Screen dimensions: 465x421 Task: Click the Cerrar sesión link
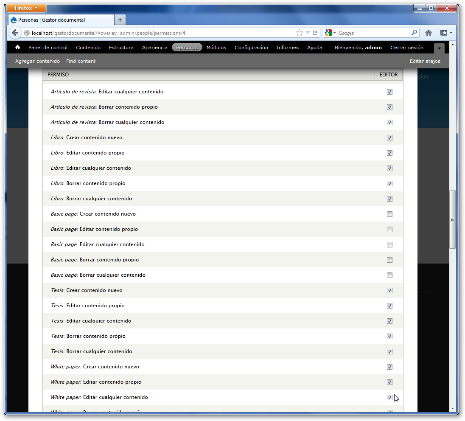click(x=406, y=48)
